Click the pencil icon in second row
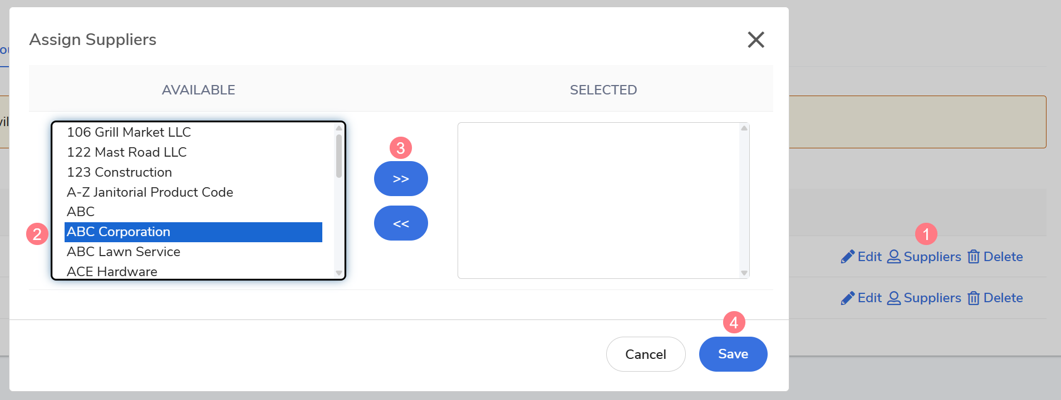The height and width of the screenshot is (400, 1061). (x=847, y=298)
